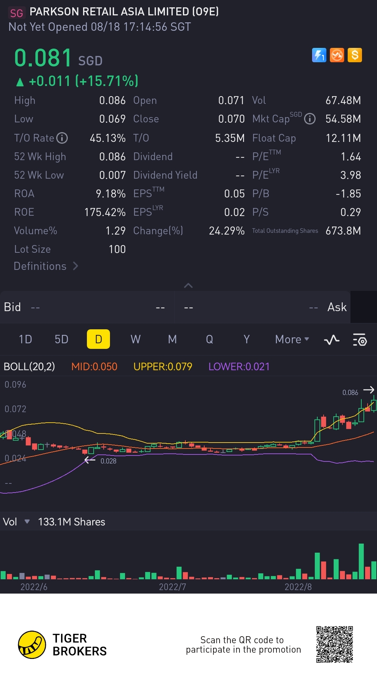The width and height of the screenshot is (377, 696).
Task: Tap the ROA value 9.18%
Action: pyautogui.click(x=111, y=194)
